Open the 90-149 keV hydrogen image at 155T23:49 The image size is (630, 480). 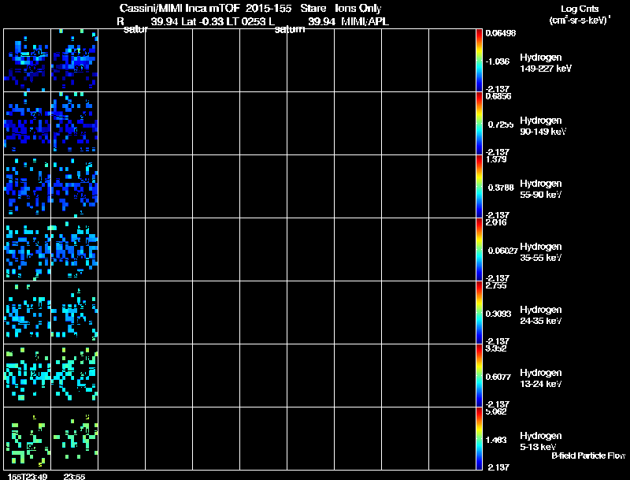click(28, 124)
